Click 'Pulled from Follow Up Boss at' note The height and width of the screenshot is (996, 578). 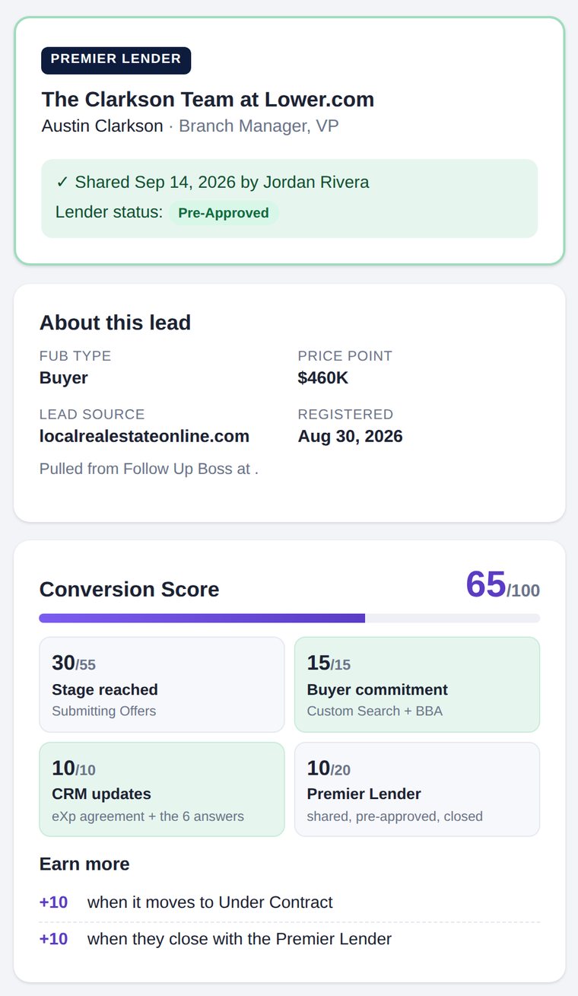point(149,469)
